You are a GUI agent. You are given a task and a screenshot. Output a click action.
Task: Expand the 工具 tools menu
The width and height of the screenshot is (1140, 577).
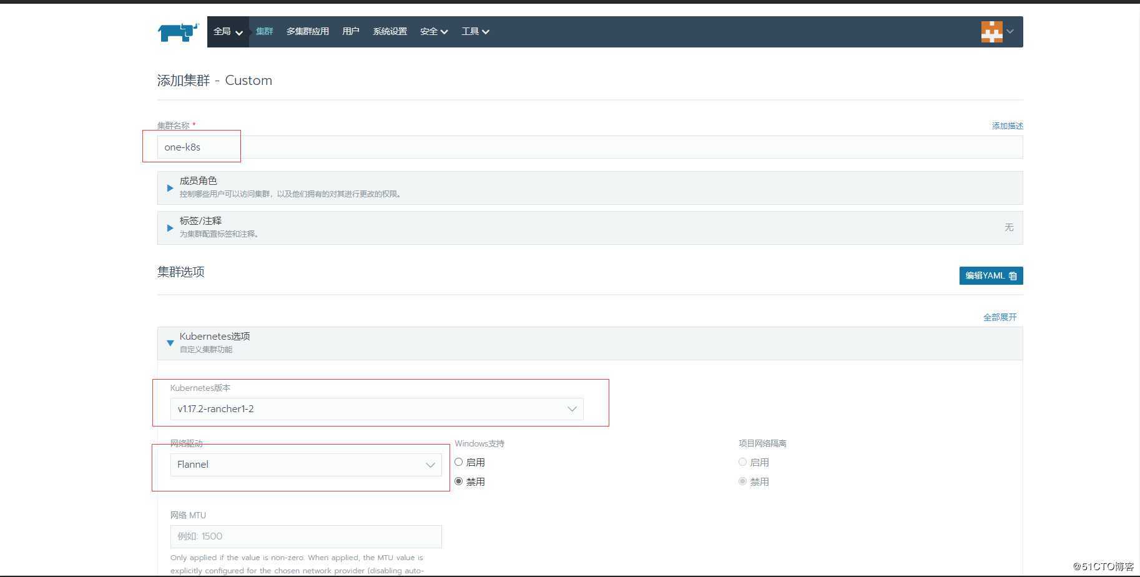pos(475,32)
